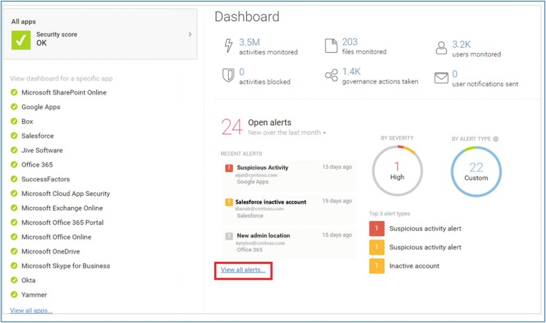Click the 0 activities blocked value
Viewport: 546px width, 323px height.
click(x=241, y=72)
